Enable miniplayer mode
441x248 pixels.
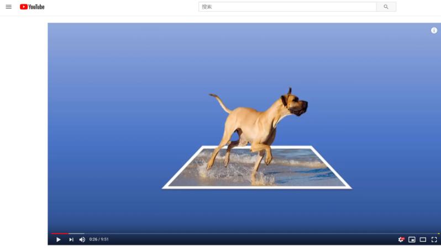click(x=412, y=240)
